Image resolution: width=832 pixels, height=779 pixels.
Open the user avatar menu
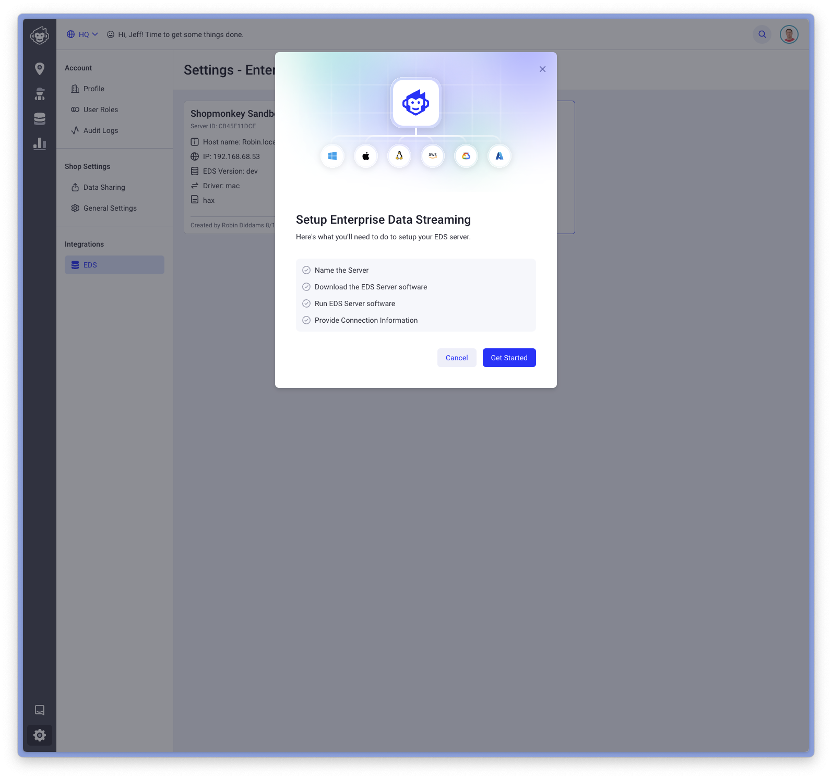point(789,34)
